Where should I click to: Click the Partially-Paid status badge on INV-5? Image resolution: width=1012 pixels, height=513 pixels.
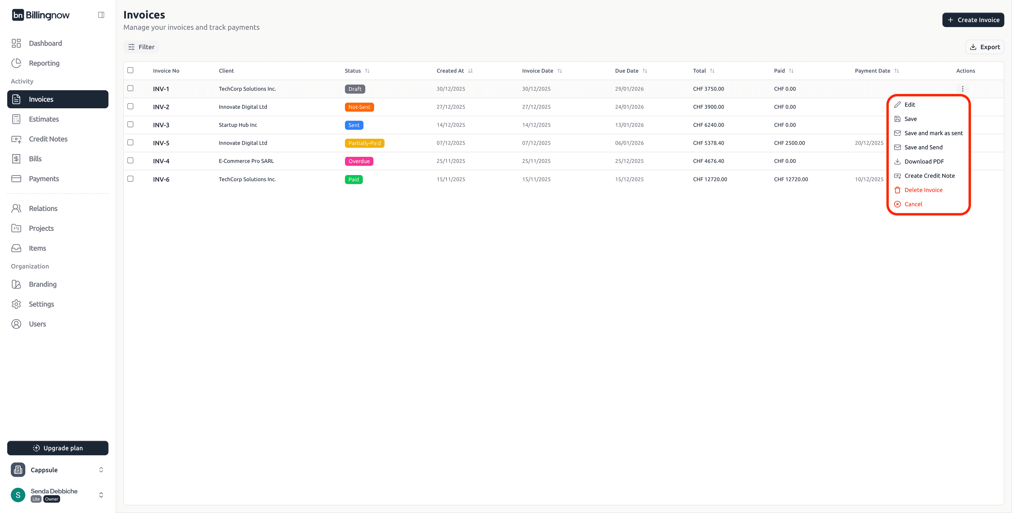click(364, 143)
